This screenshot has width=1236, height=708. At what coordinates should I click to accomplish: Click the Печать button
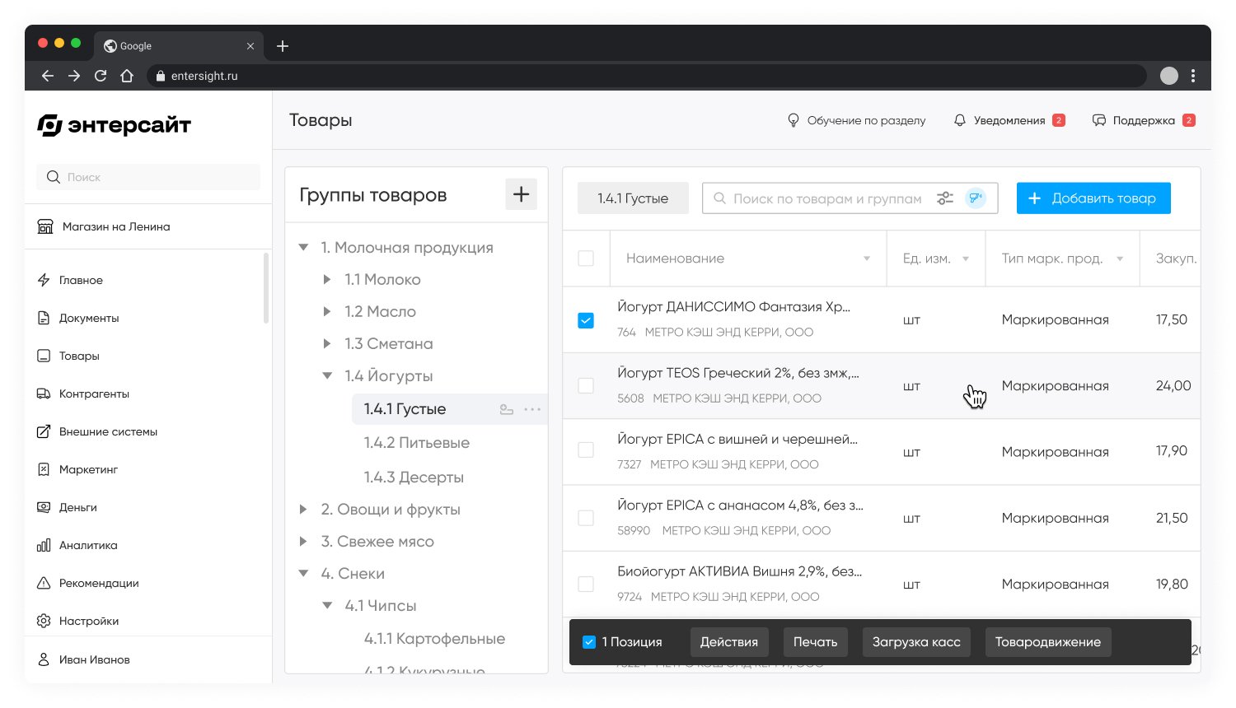[x=815, y=642]
